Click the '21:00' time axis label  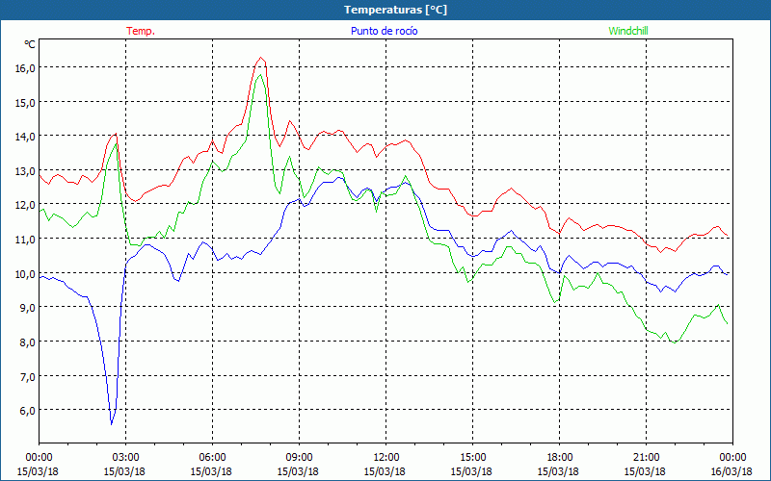646,458
